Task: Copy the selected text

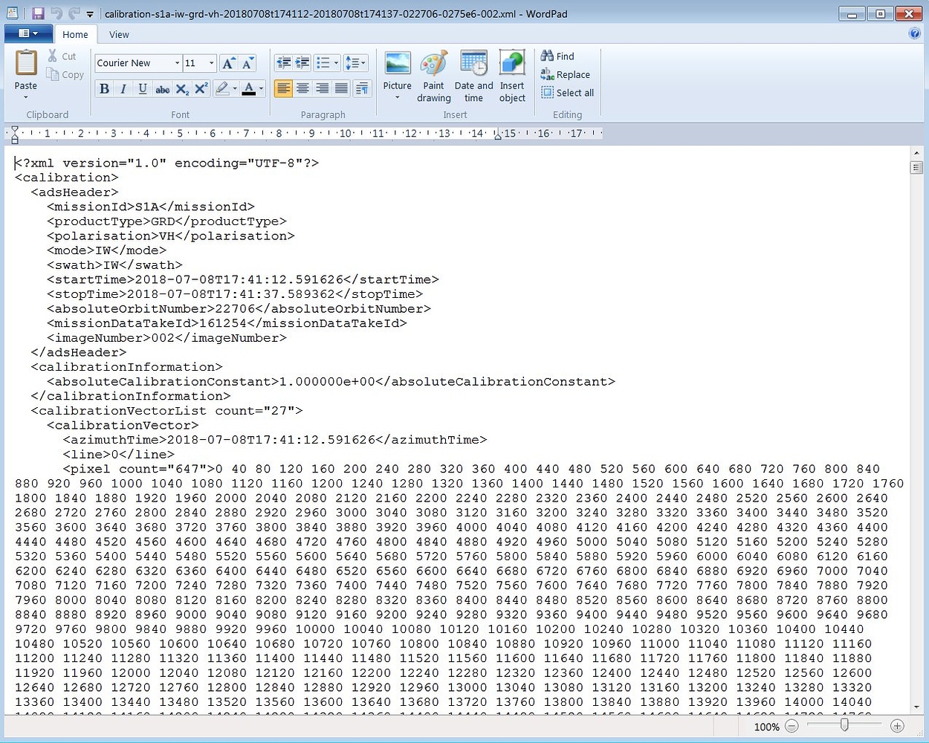Action: tap(65, 74)
